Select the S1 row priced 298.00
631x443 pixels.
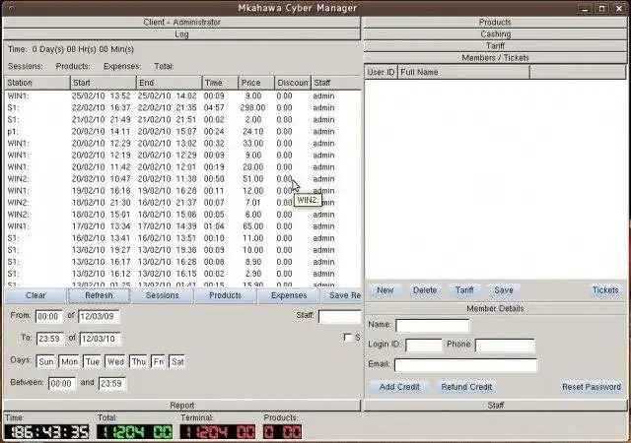point(182,107)
